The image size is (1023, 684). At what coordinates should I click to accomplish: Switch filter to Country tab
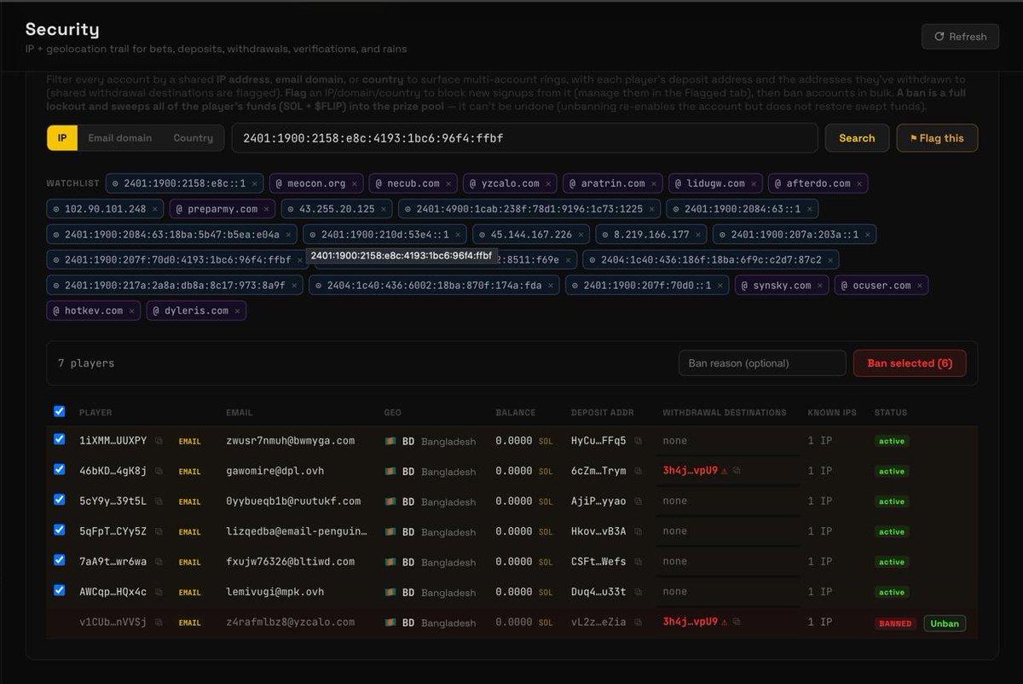point(194,137)
